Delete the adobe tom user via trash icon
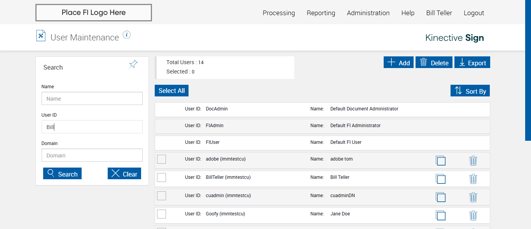 [473, 161]
